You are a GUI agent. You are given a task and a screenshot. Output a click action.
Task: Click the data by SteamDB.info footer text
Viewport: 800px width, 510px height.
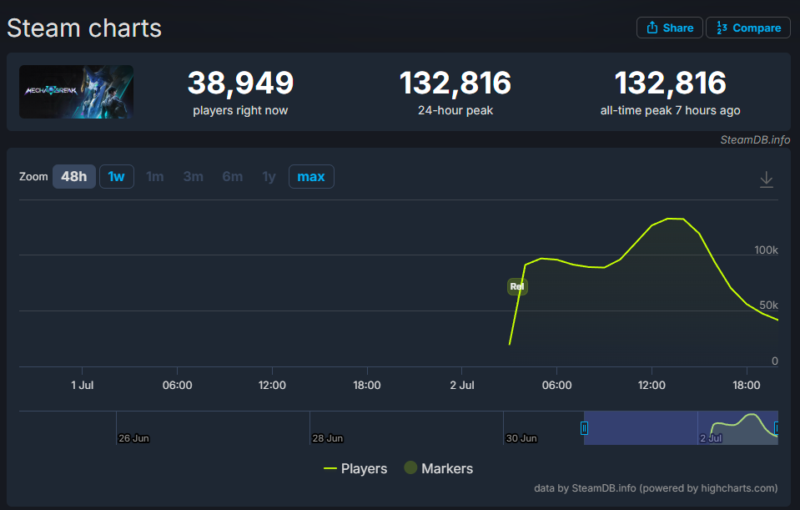tap(656, 488)
